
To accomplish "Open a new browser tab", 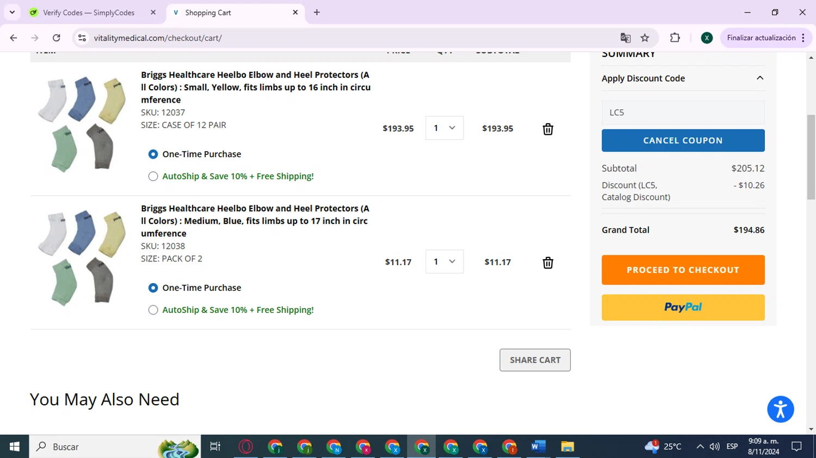I will pos(317,12).
